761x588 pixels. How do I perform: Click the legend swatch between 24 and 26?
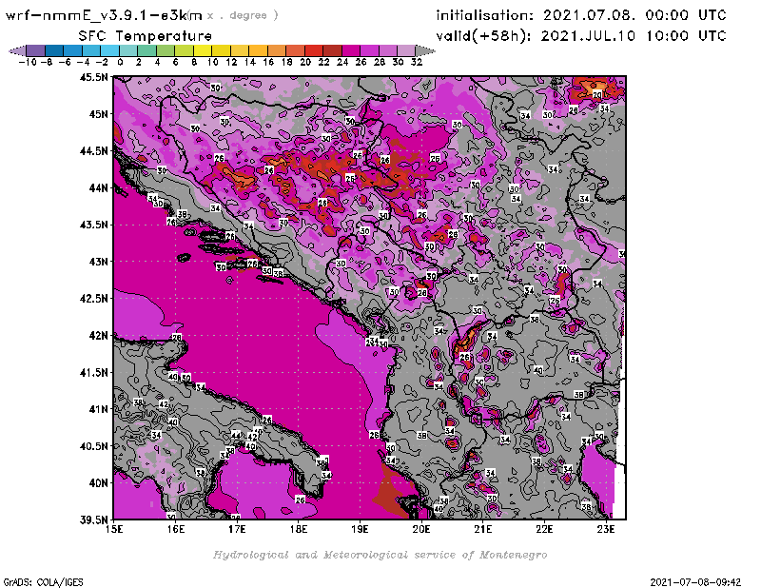pos(351,50)
